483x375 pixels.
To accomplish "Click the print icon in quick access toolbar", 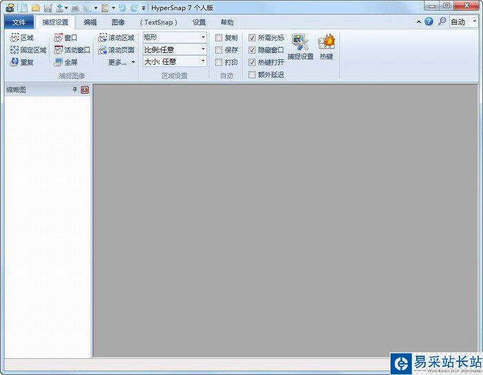I will pyautogui.click(x=75, y=8).
